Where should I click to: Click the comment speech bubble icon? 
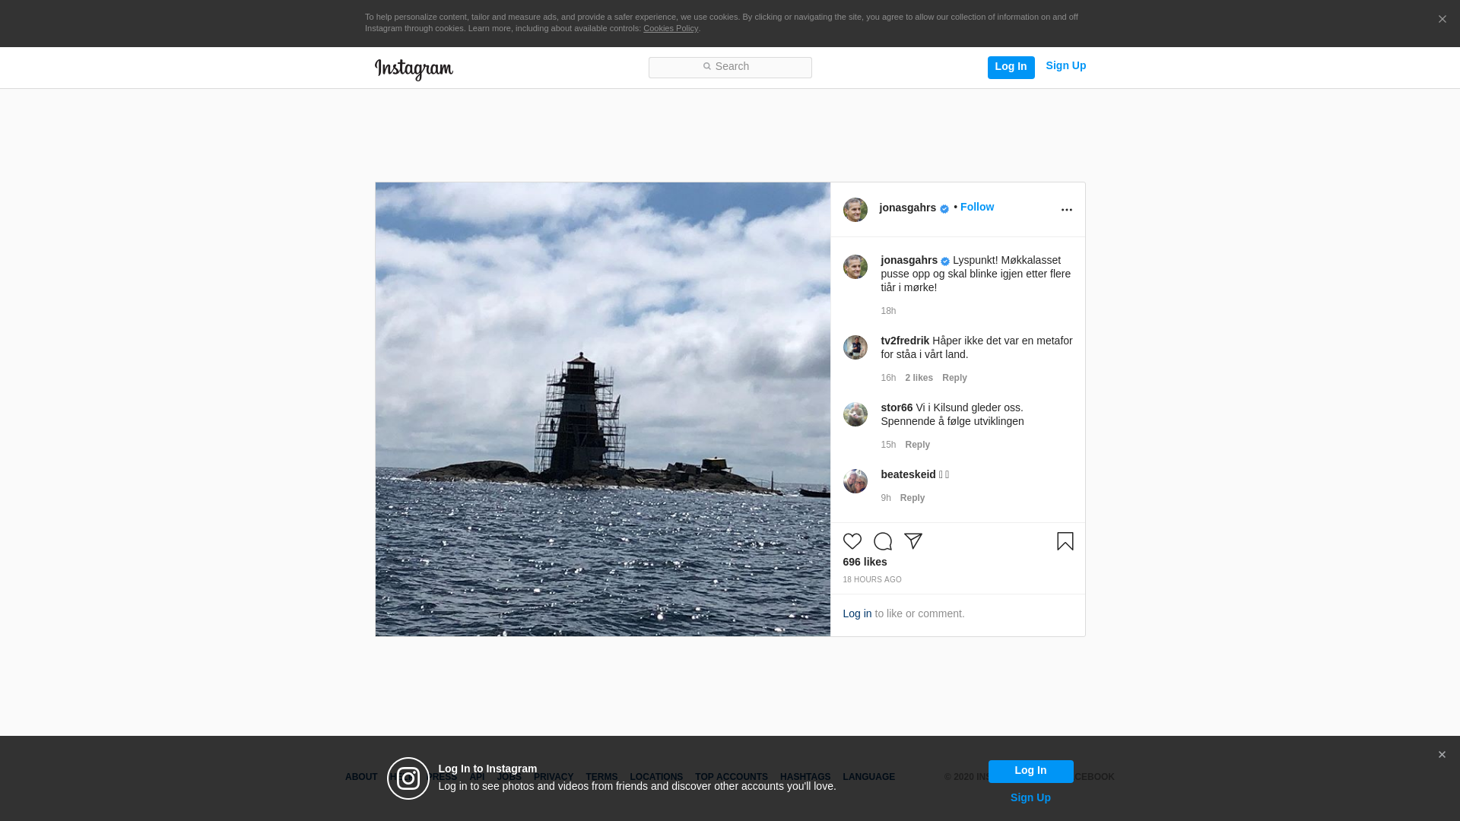tap(882, 541)
